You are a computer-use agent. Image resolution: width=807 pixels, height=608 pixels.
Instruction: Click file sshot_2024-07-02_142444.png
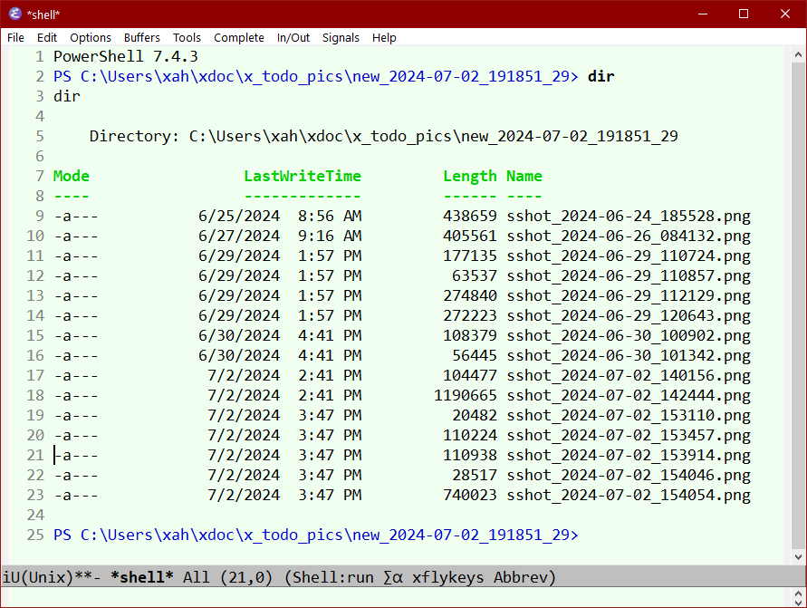629,395
